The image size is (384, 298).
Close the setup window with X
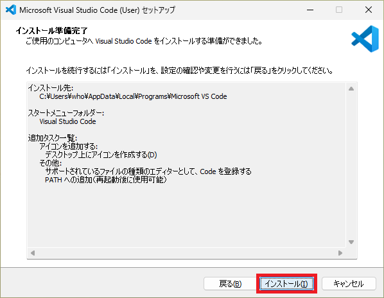[x=369, y=10]
